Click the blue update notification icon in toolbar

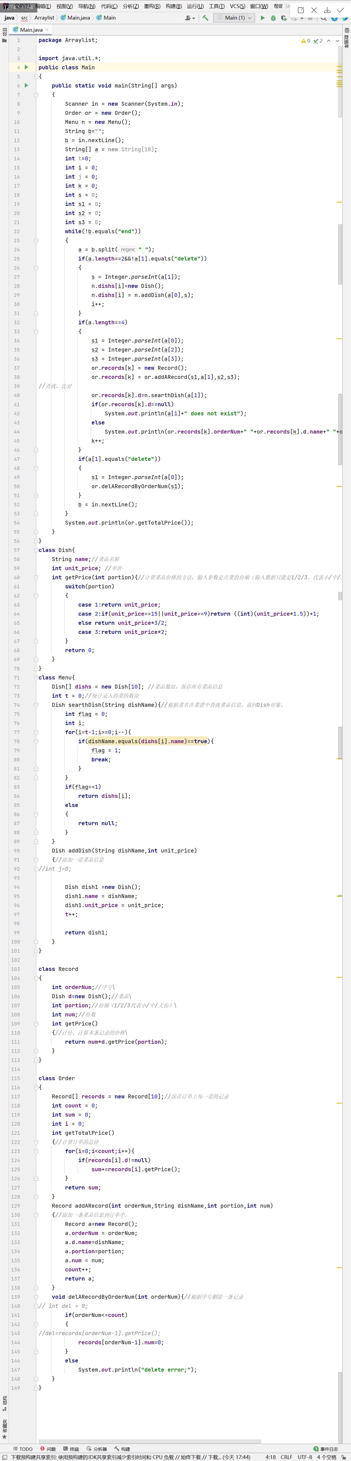pyautogui.click(x=334, y=18)
